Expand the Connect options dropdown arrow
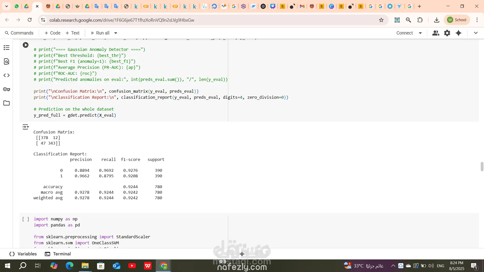The width and height of the screenshot is (484, 272). tap(420, 33)
